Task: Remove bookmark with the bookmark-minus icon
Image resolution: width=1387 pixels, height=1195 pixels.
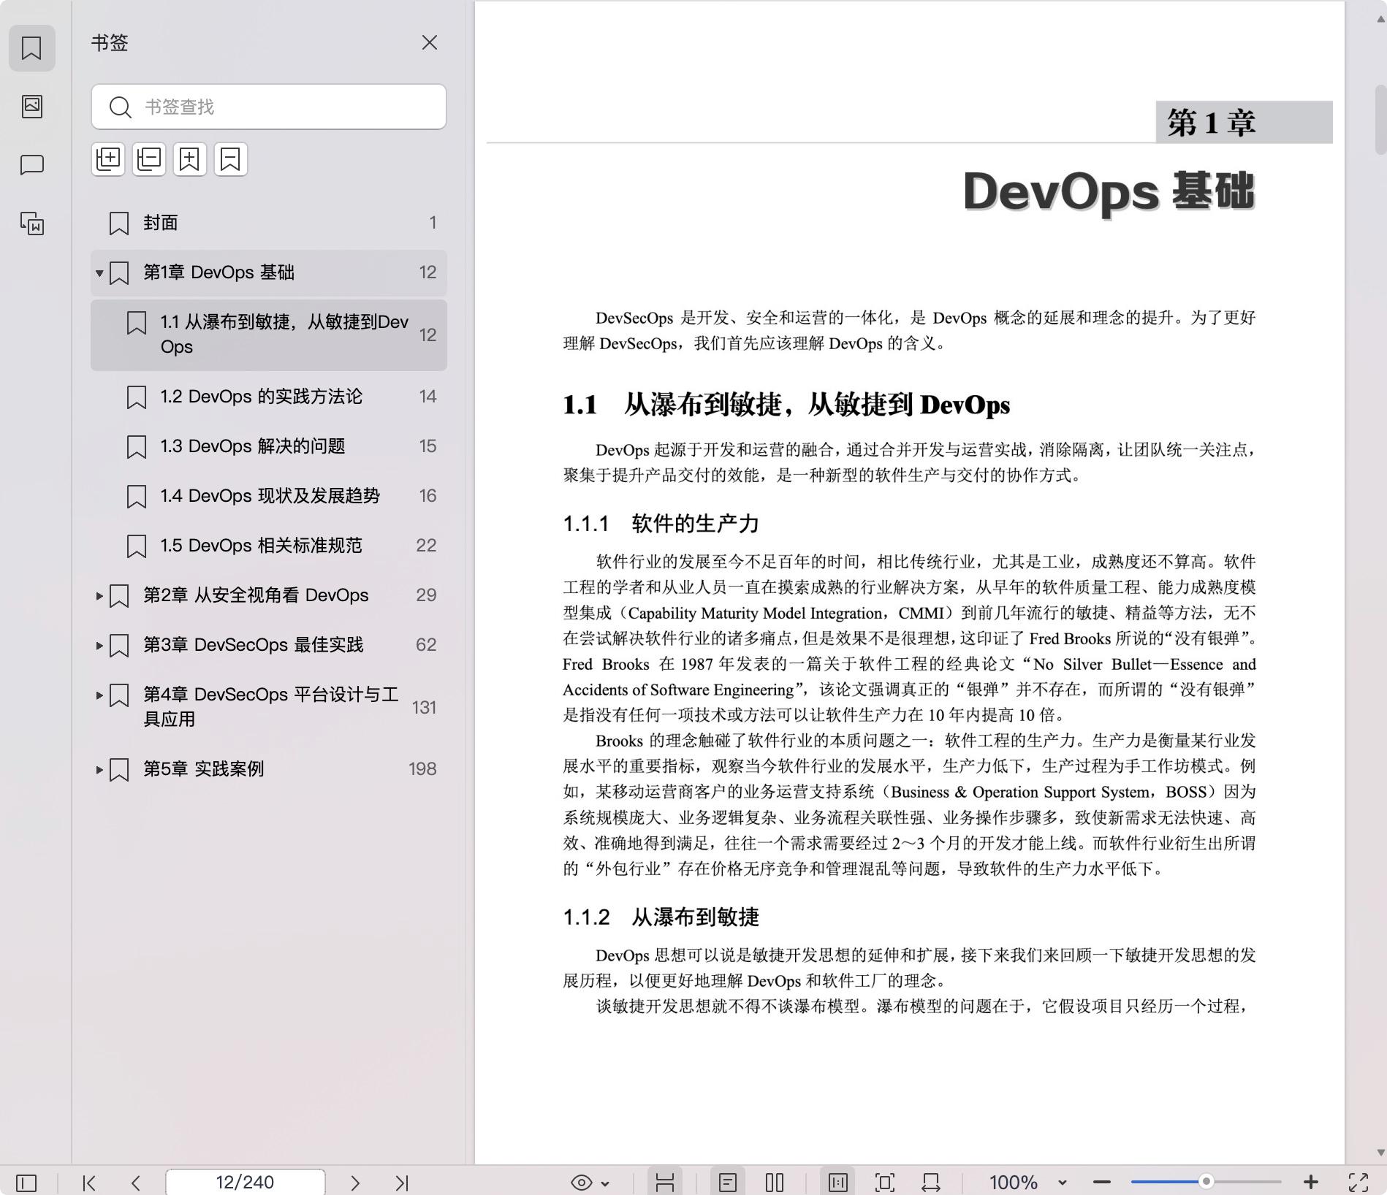Action: pos(231,159)
